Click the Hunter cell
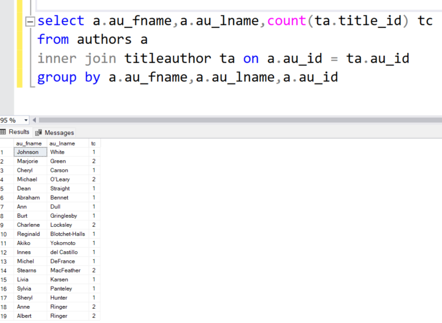Viewport: 442px width, 323px height. (x=68, y=297)
